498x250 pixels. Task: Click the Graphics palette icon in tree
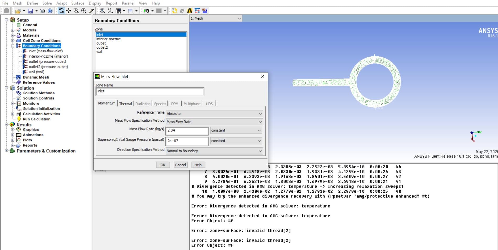tap(19, 130)
